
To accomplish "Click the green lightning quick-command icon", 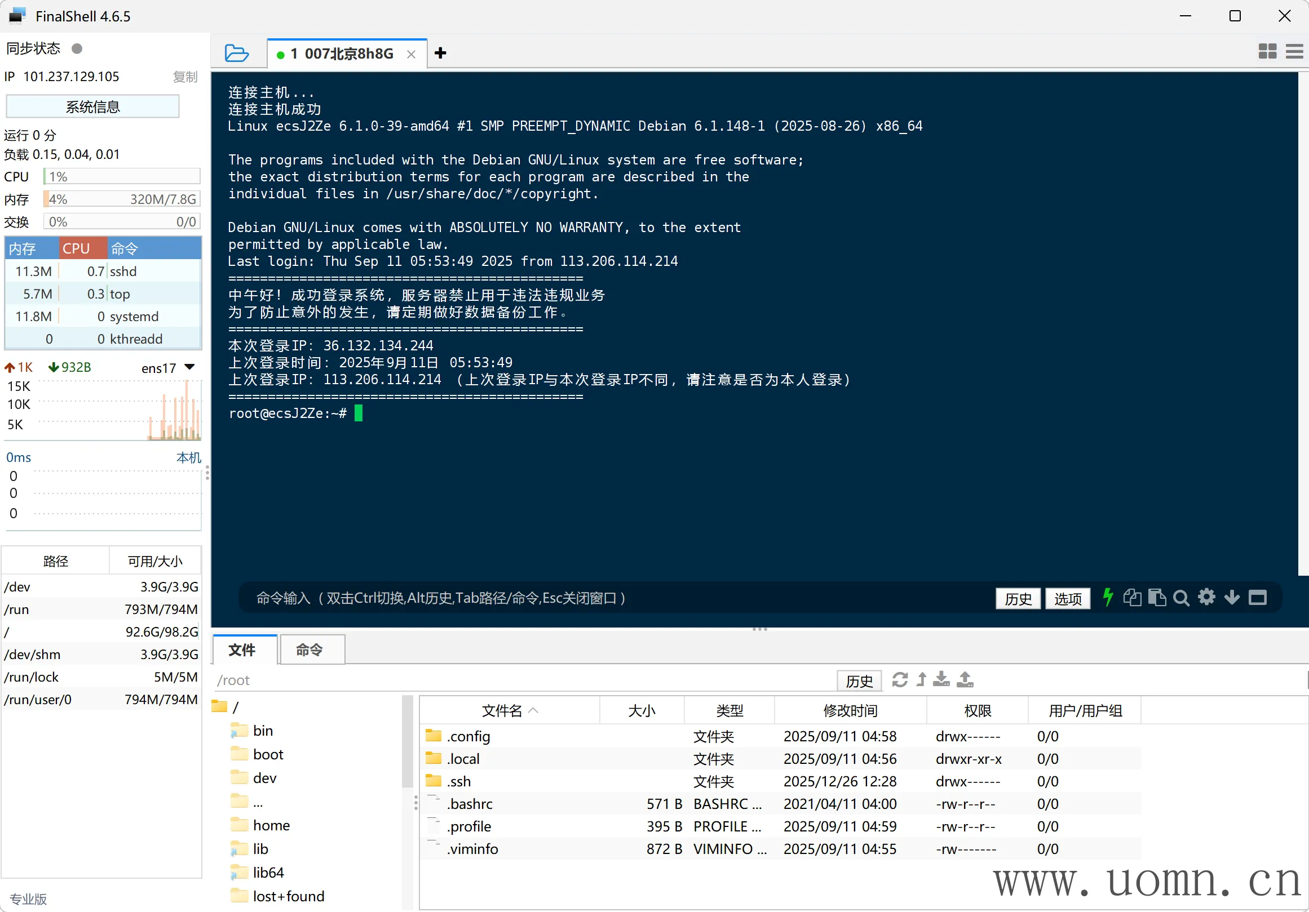I will 1107,598.
